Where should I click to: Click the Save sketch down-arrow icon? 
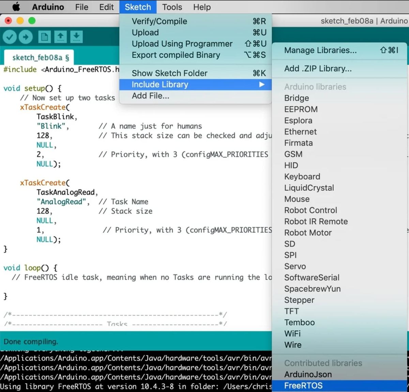coord(76,37)
